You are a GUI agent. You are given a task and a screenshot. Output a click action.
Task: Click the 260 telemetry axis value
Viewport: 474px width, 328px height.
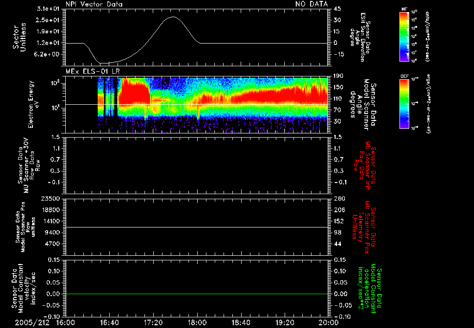339,198
